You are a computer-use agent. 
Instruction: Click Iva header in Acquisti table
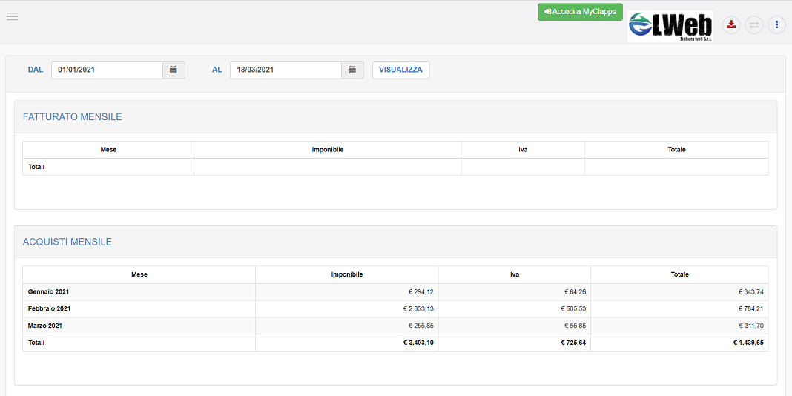click(x=515, y=275)
